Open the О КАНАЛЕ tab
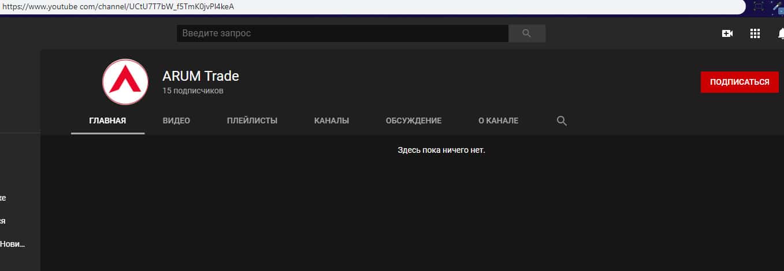The width and height of the screenshot is (784, 271). point(498,121)
